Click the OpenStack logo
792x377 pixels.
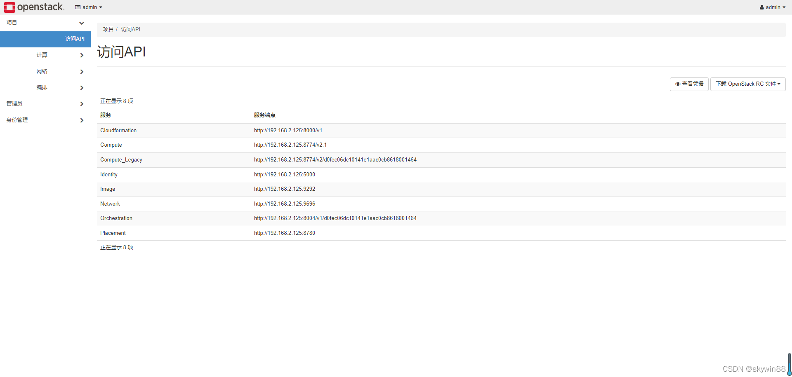point(34,7)
